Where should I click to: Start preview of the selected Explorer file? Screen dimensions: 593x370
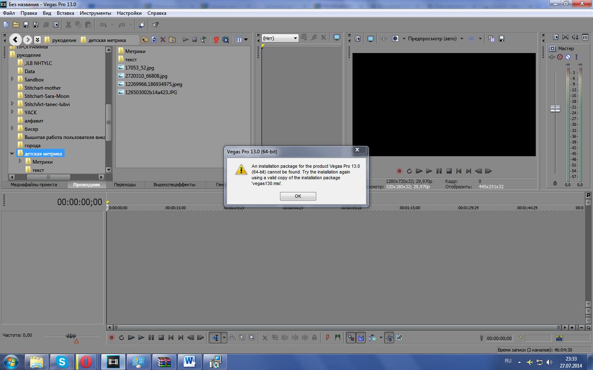click(x=185, y=39)
